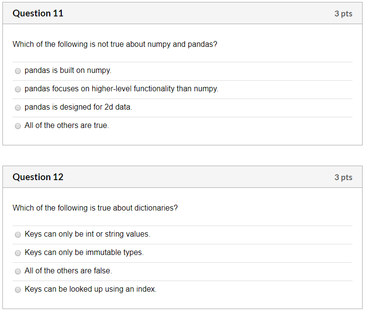Click the Question 12 heading

click(x=38, y=177)
